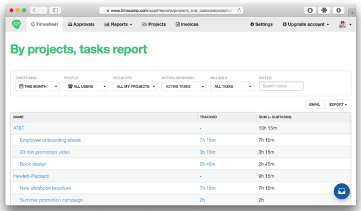Click the browser back arrow
The height and width of the screenshot is (211, 361).
[x=34, y=10]
